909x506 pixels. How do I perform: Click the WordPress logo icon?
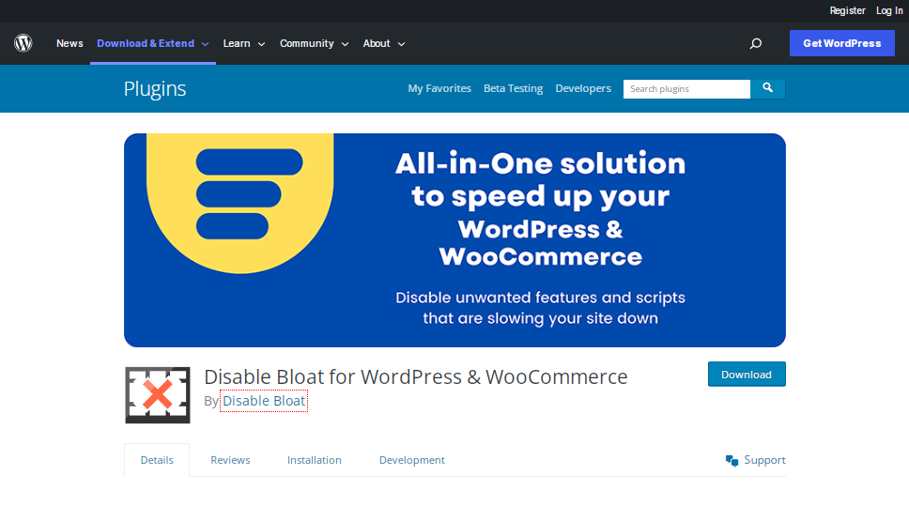coord(23,43)
